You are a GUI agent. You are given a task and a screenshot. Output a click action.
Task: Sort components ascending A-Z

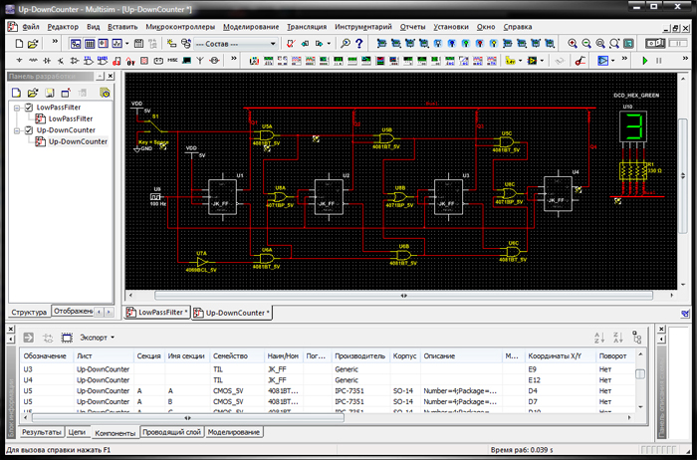click(599, 338)
